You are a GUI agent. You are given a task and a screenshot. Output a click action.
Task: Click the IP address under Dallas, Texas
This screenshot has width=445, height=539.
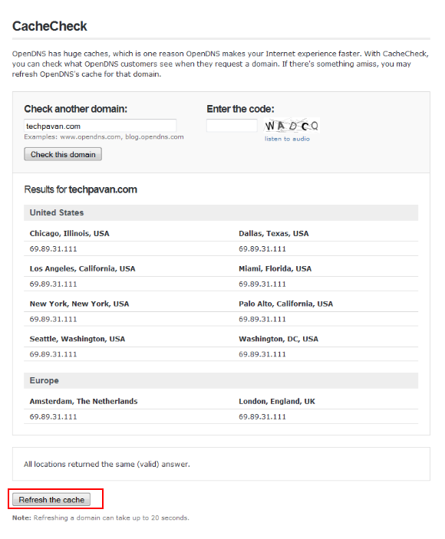(x=262, y=249)
